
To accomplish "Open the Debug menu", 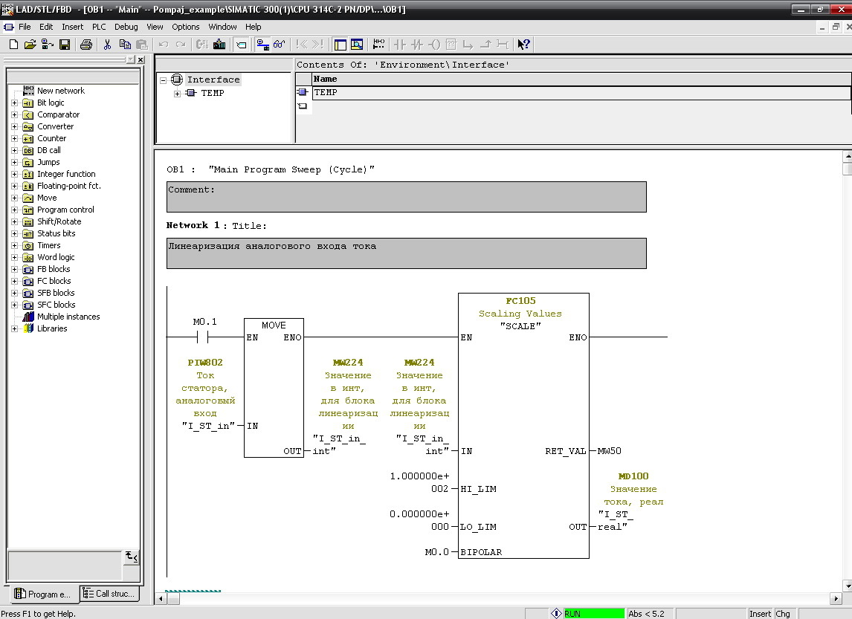I will [x=126, y=27].
